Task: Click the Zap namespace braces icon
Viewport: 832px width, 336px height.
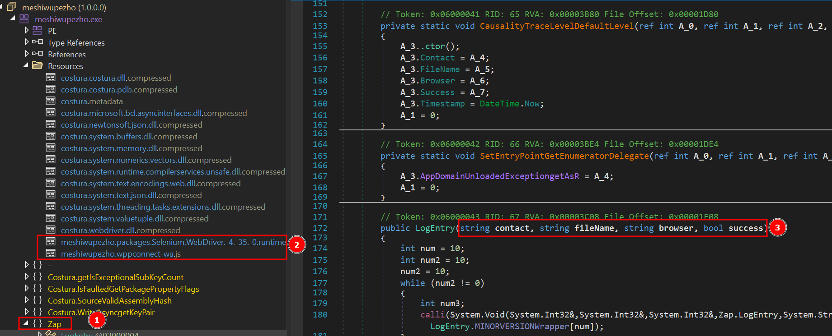Action: pyautogui.click(x=38, y=324)
